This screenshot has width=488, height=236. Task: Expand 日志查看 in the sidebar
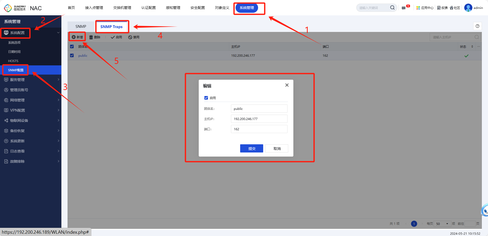[31, 151]
